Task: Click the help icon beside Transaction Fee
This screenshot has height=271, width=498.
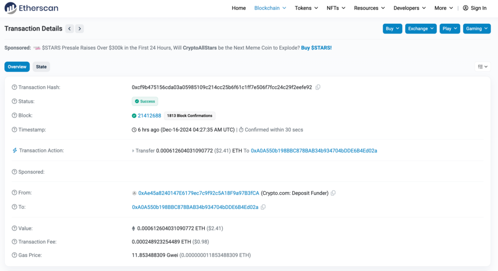Action: coord(15,241)
